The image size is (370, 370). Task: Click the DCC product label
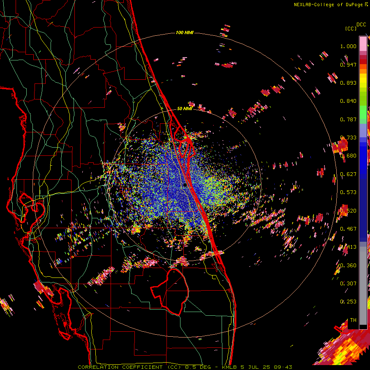coord(361,25)
